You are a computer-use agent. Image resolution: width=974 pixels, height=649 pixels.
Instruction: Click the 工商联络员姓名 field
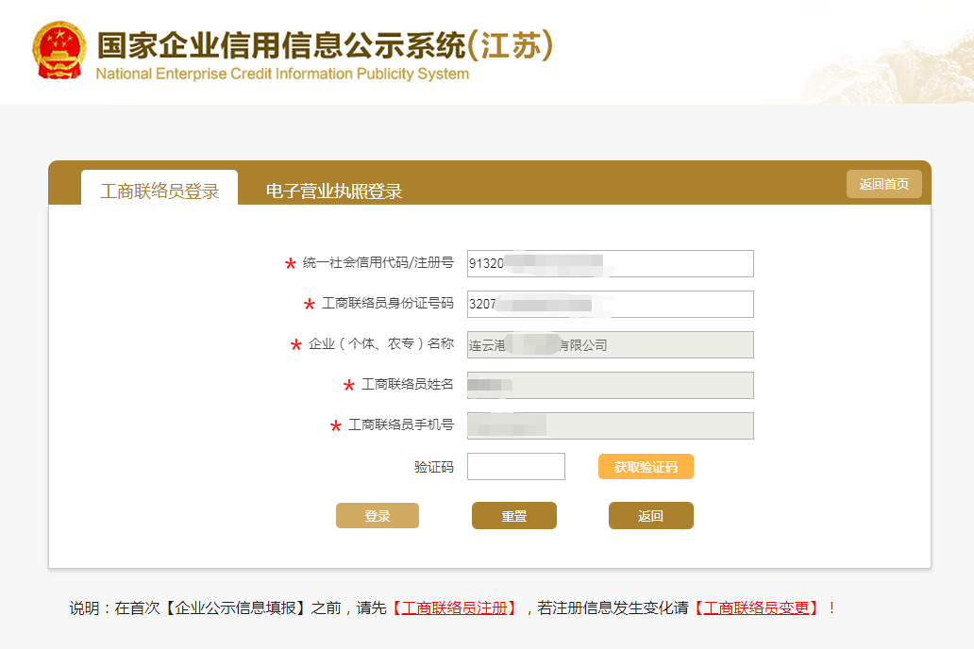coord(611,385)
